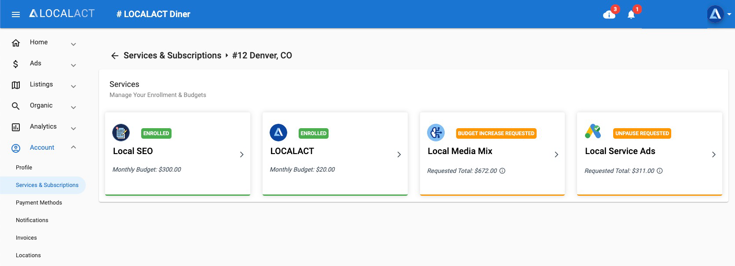This screenshot has height=266, width=735.
Task: Expand the Organic menu chevron
Action: 73,108
